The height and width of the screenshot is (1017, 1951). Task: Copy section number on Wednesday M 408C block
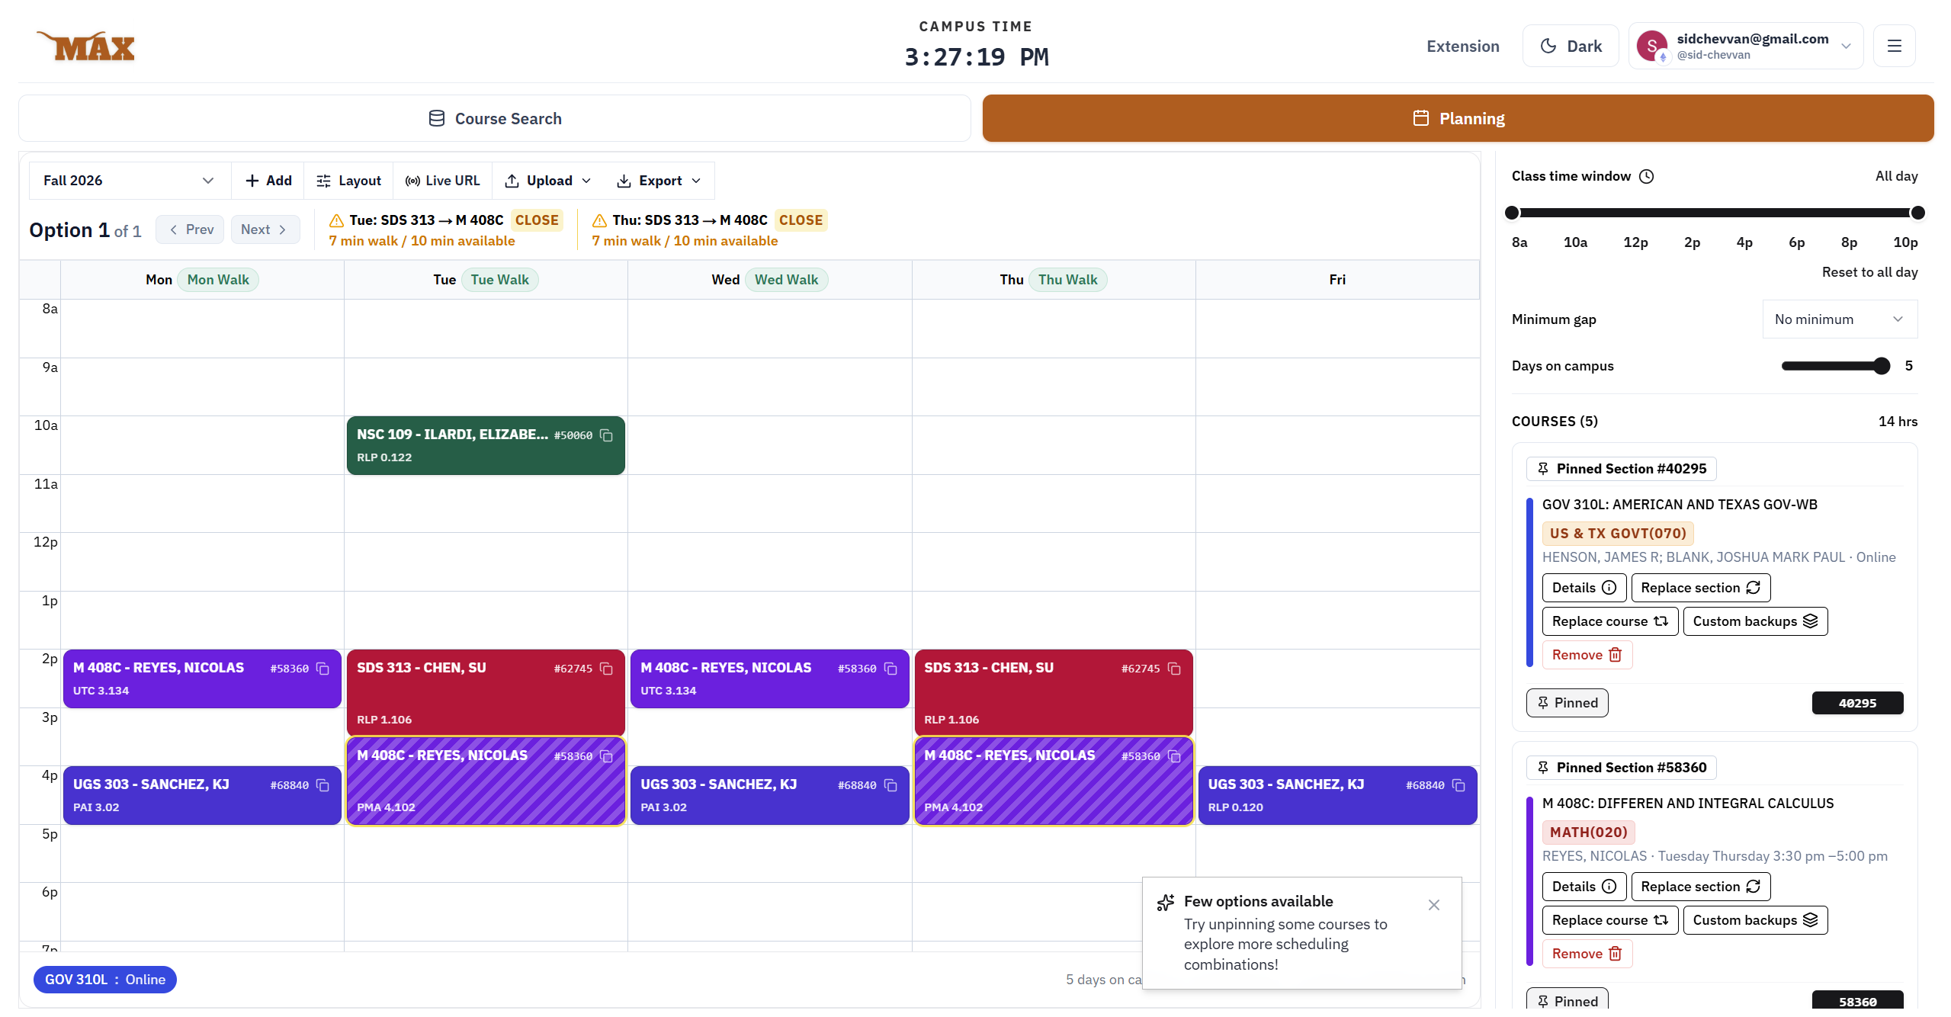coord(890,669)
